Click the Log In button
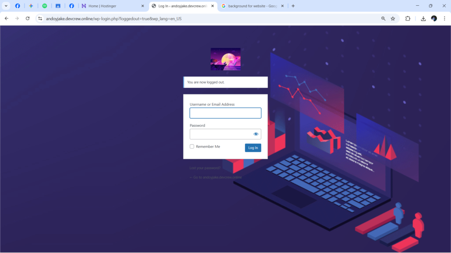 pyautogui.click(x=253, y=148)
